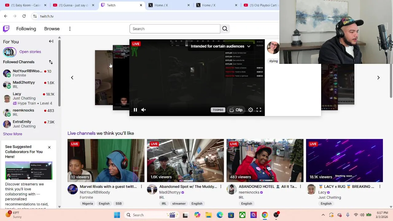Viewport: 393px width, 221px height.
Task: Click the Just Chatting category under Lacy card
Action: [330, 197]
